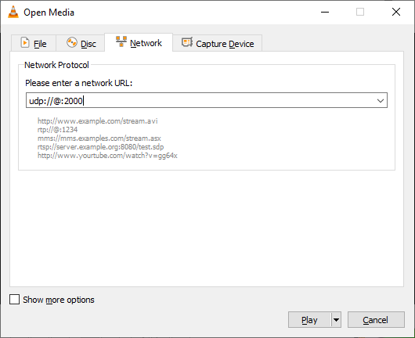Click the Network tab's network nodes icon

click(x=121, y=41)
